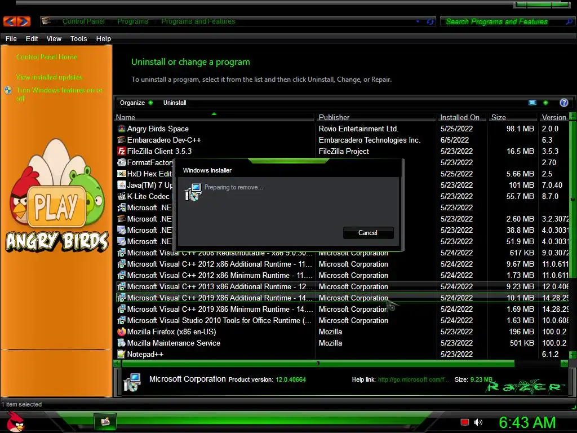
Task: Select Visual Studio 2010 Tools for Office Runtime icon
Action: tap(122, 320)
